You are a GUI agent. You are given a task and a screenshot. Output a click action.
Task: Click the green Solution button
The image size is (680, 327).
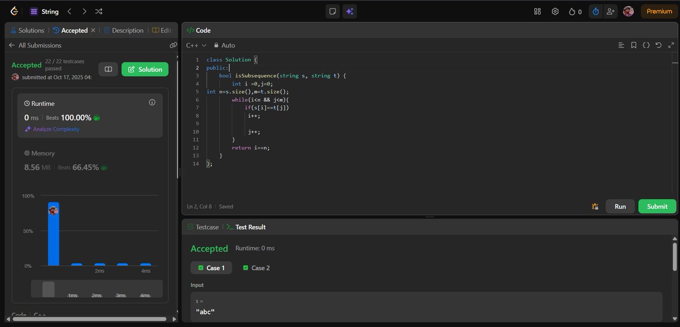click(x=145, y=69)
